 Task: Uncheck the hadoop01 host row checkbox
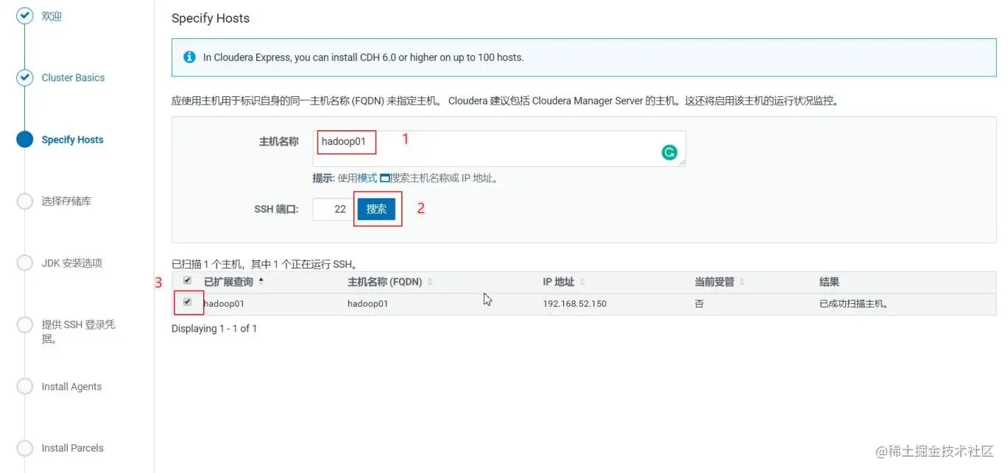pos(187,302)
